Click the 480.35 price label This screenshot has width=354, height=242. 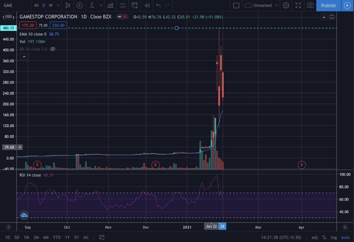click(8, 28)
